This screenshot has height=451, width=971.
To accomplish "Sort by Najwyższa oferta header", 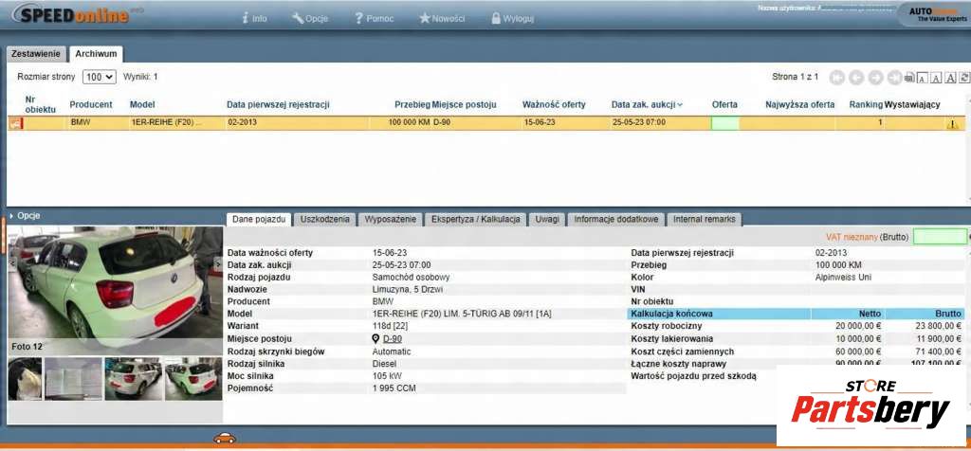I will (x=800, y=104).
